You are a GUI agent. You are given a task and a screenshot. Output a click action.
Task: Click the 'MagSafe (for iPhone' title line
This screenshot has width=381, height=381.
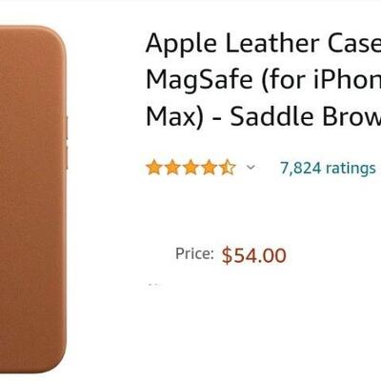[263, 80]
